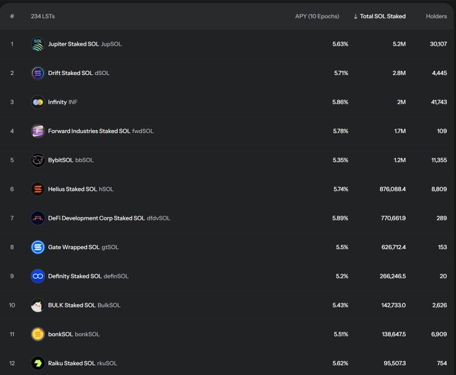Click the Definity Staked SOL logo icon
456x375 pixels.
click(x=38, y=277)
